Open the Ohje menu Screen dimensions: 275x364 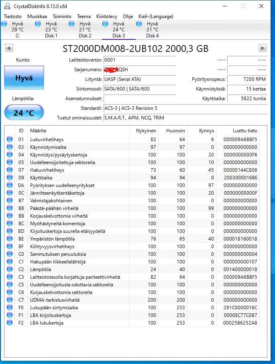click(128, 16)
